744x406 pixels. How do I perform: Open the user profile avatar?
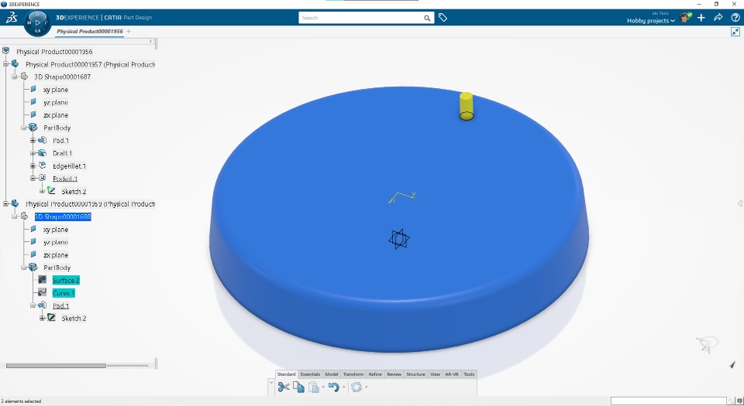684,18
